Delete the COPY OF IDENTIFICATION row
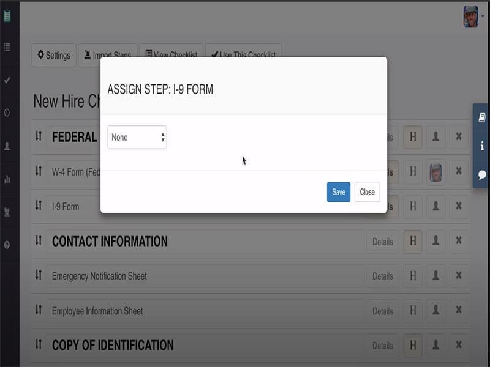The width and height of the screenshot is (490, 367). point(459,345)
